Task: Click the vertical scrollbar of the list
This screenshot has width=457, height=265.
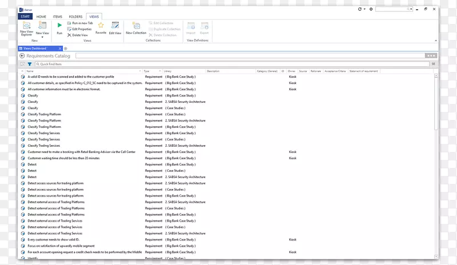Action: pos(436,114)
